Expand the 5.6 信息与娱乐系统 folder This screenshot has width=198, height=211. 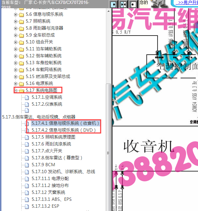[x=15, y=14]
